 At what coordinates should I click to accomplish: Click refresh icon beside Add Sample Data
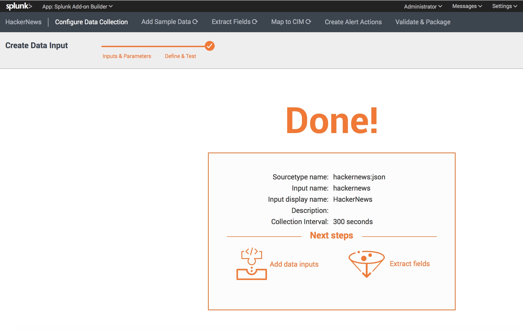tap(195, 22)
